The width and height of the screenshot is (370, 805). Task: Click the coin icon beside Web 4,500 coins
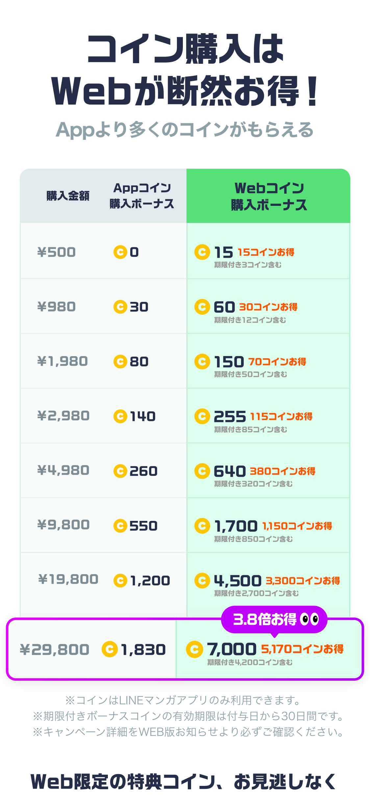click(x=202, y=580)
